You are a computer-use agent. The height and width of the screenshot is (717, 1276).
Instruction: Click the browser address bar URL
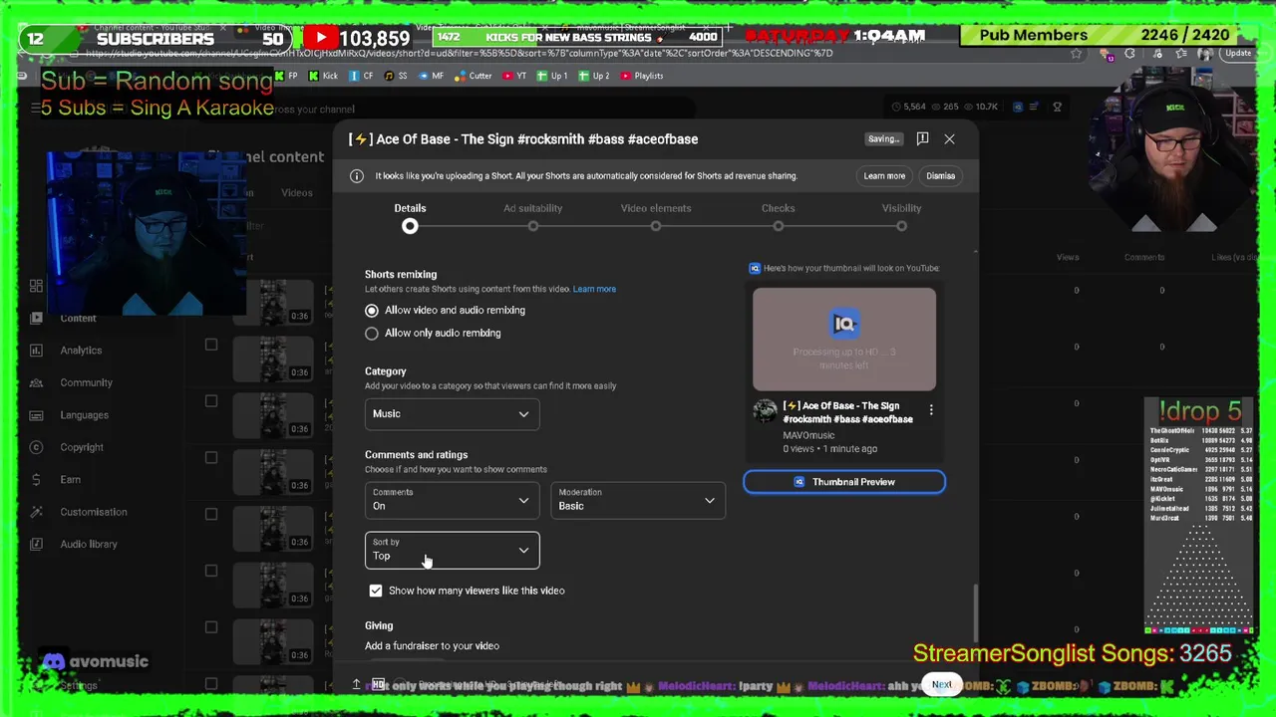[x=459, y=54]
